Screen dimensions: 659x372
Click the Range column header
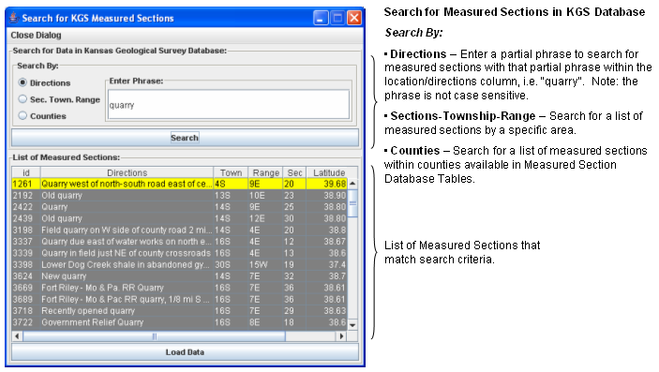pos(265,172)
